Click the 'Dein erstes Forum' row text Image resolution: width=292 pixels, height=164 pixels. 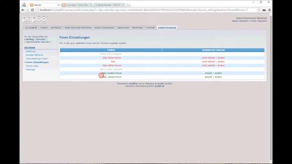click(x=112, y=58)
